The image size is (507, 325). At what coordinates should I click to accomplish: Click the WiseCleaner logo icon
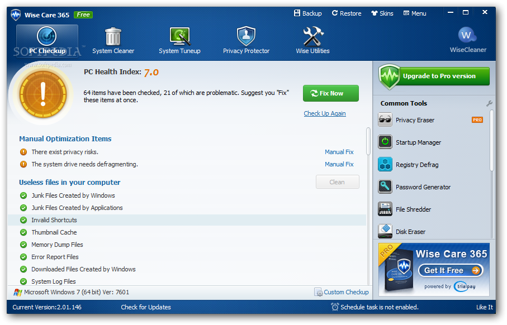pos(467,35)
